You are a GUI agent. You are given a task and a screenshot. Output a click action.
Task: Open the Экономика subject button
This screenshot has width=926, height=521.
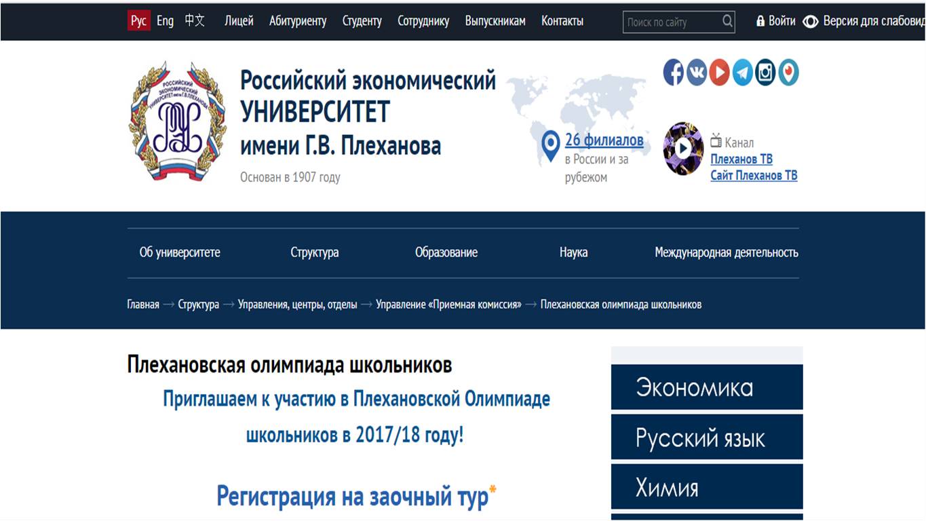[x=707, y=387]
